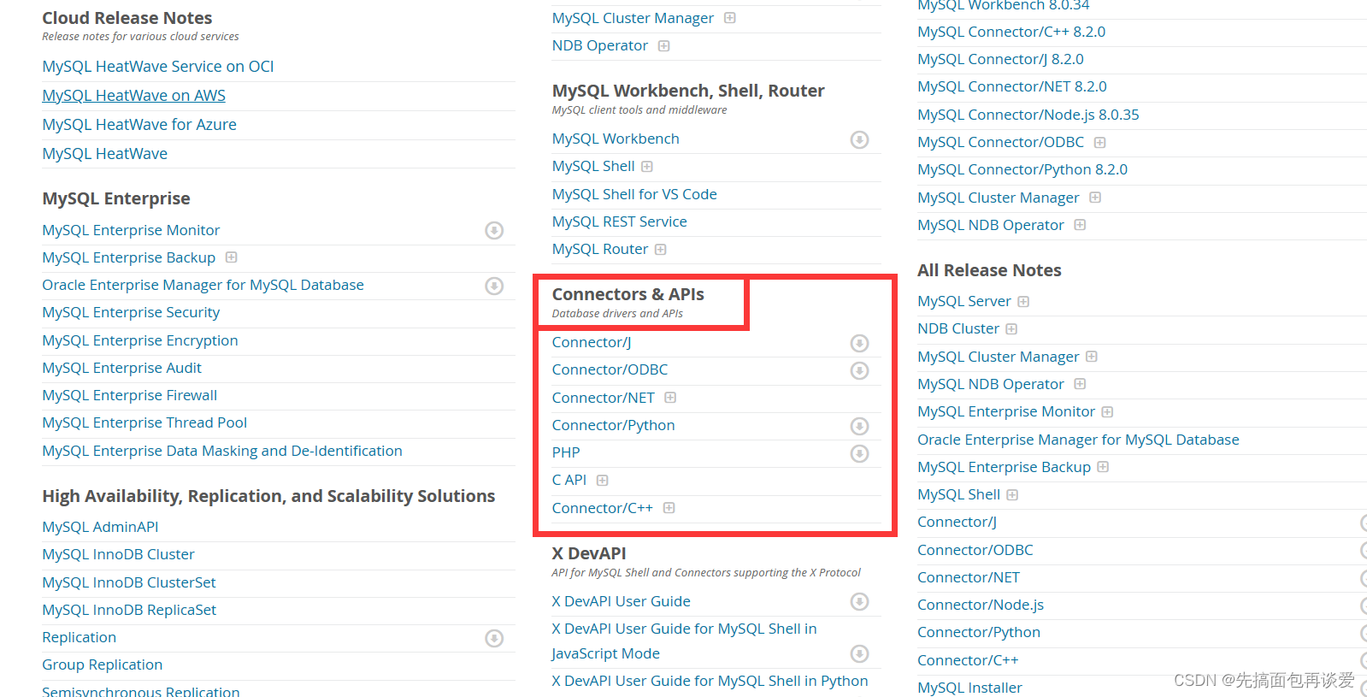
Task: Click download icon for Connector/J
Action: pos(860,343)
